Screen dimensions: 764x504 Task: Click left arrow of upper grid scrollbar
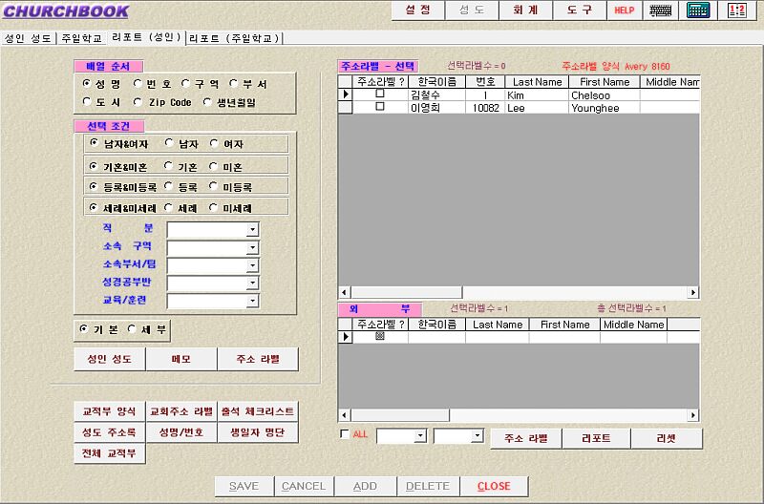[x=344, y=292]
